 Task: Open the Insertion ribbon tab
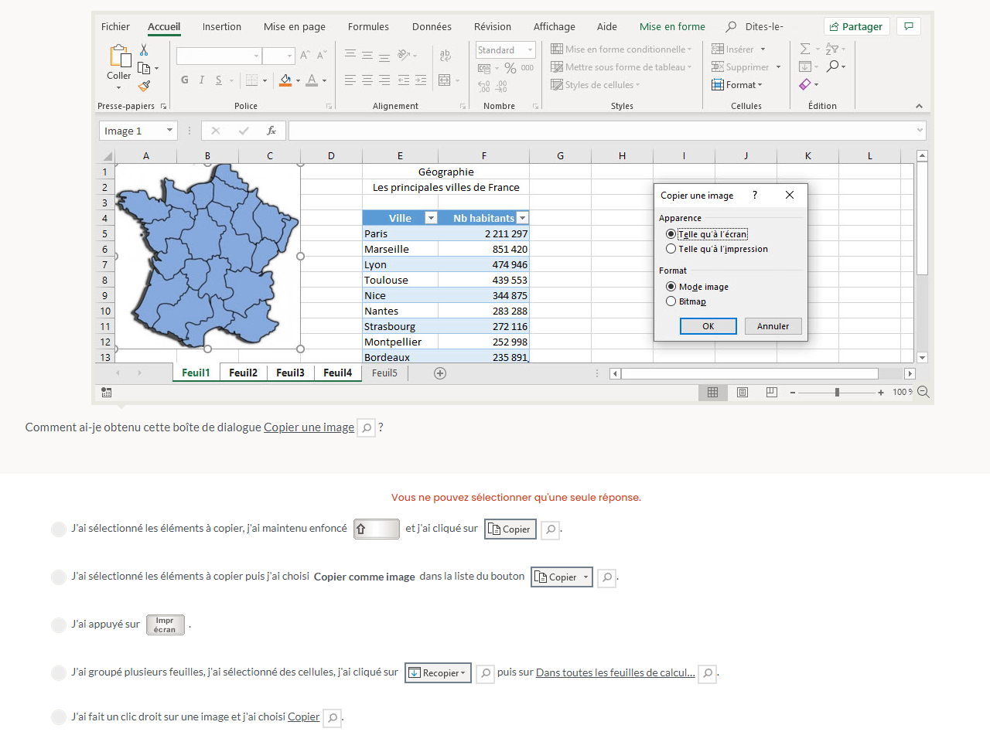222,26
